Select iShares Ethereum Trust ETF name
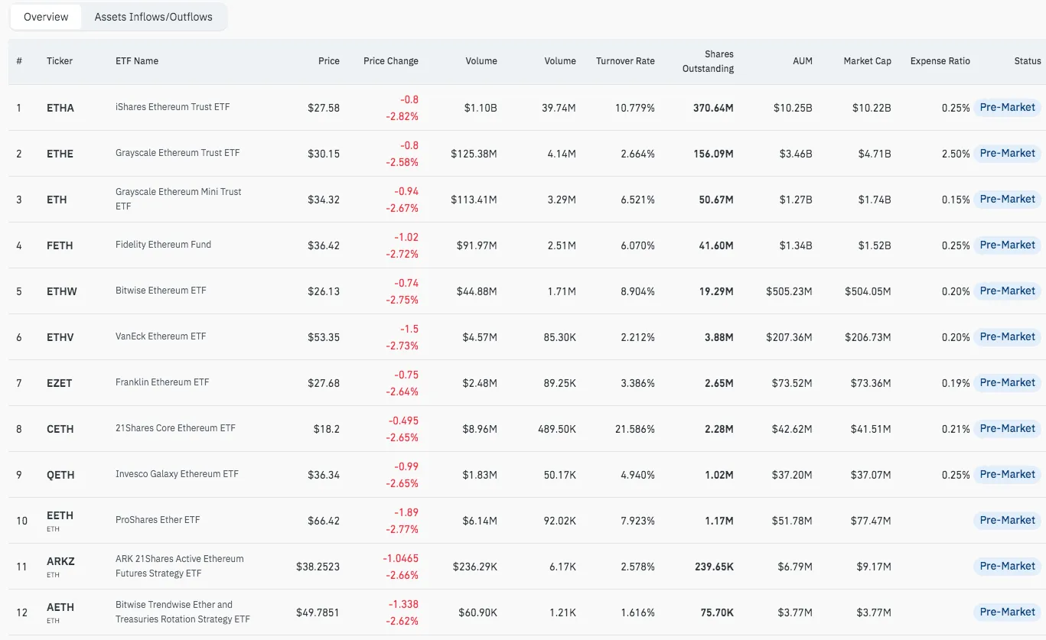This screenshot has height=640, width=1046. (173, 107)
